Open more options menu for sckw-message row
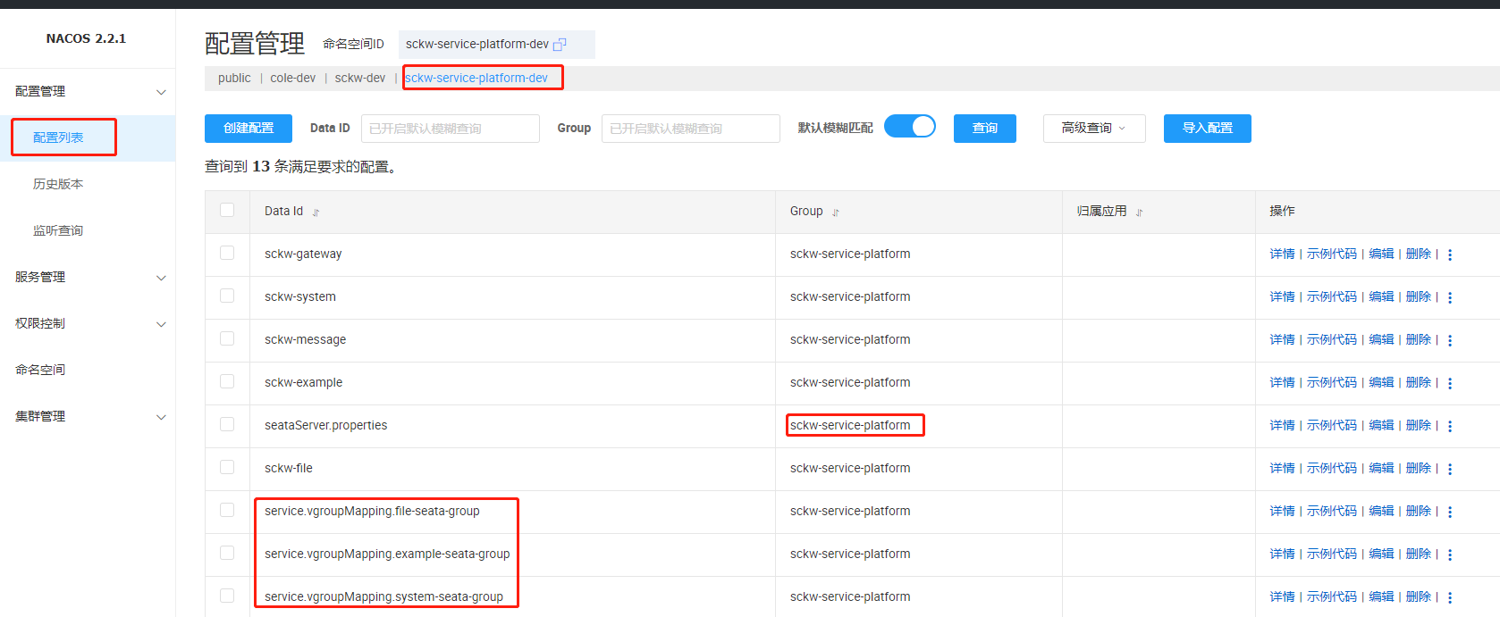This screenshot has width=1500, height=617. coord(1450,340)
